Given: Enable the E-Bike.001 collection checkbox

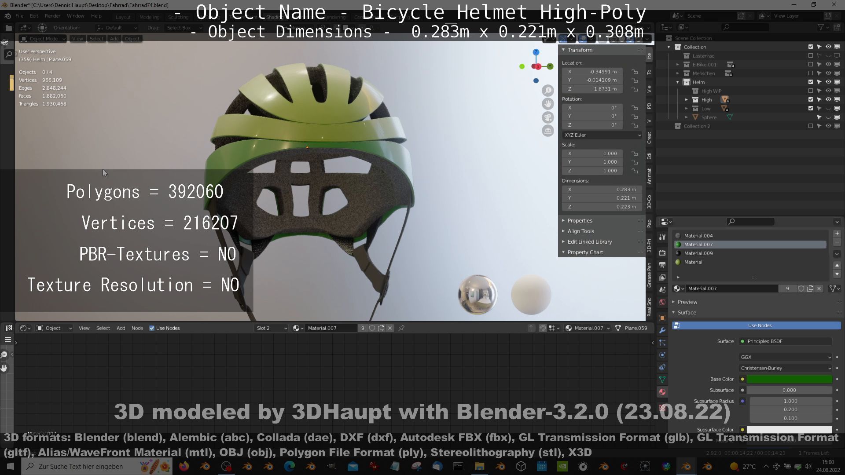Looking at the screenshot, I should click(811, 65).
